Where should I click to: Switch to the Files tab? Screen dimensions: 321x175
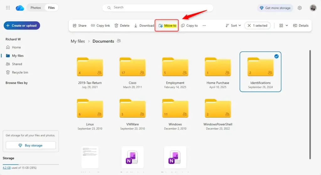[x=51, y=8]
